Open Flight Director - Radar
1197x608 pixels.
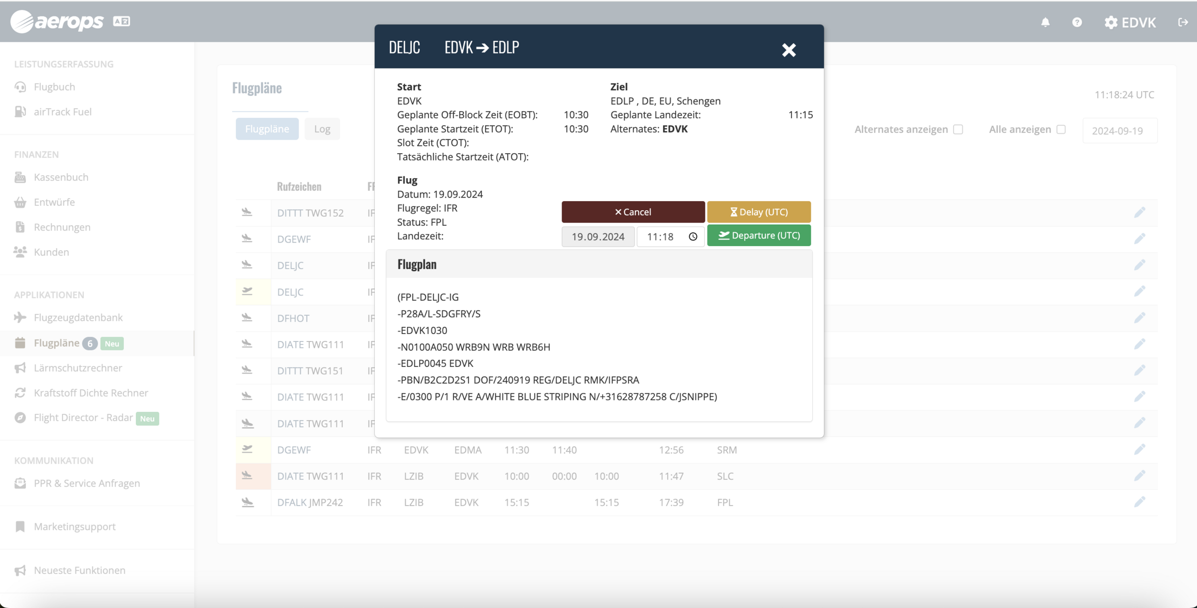tap(83, 418)
